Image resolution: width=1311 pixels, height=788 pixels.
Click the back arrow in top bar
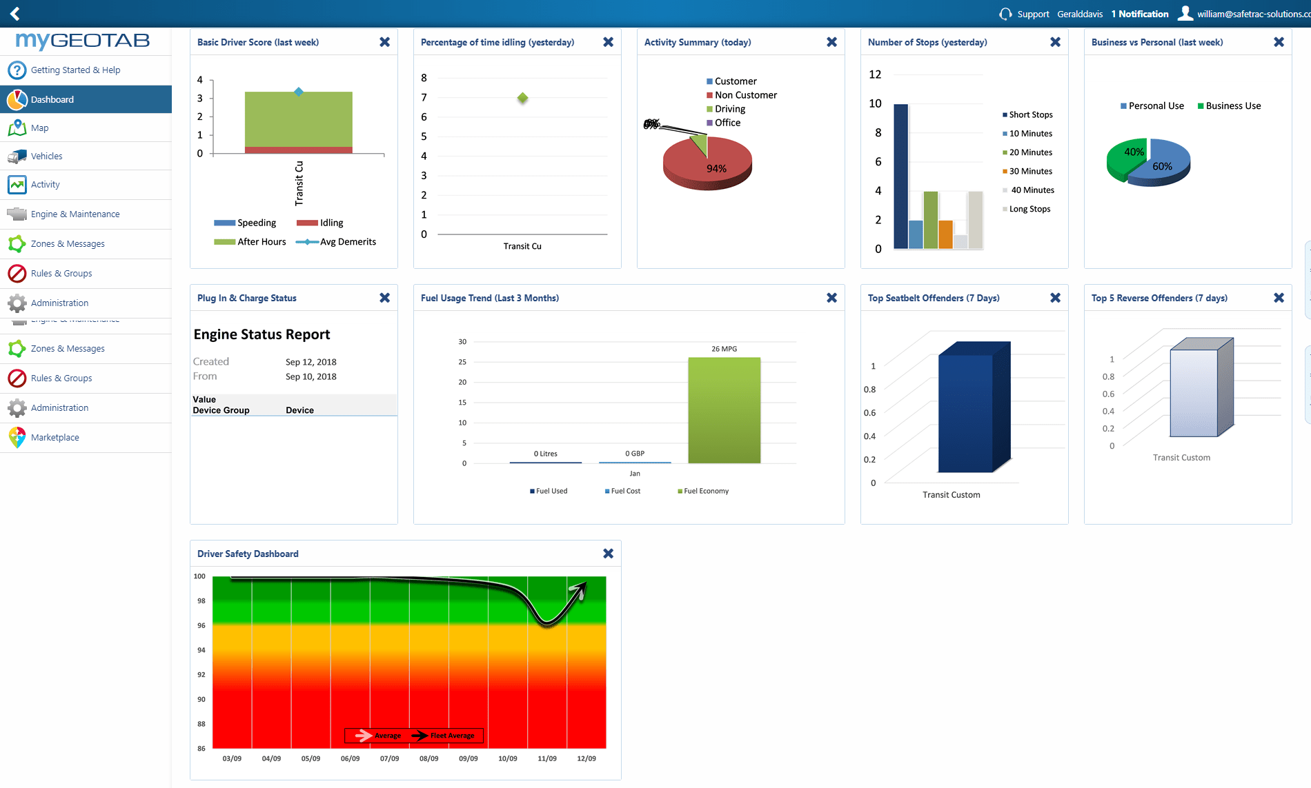point(15,13)
